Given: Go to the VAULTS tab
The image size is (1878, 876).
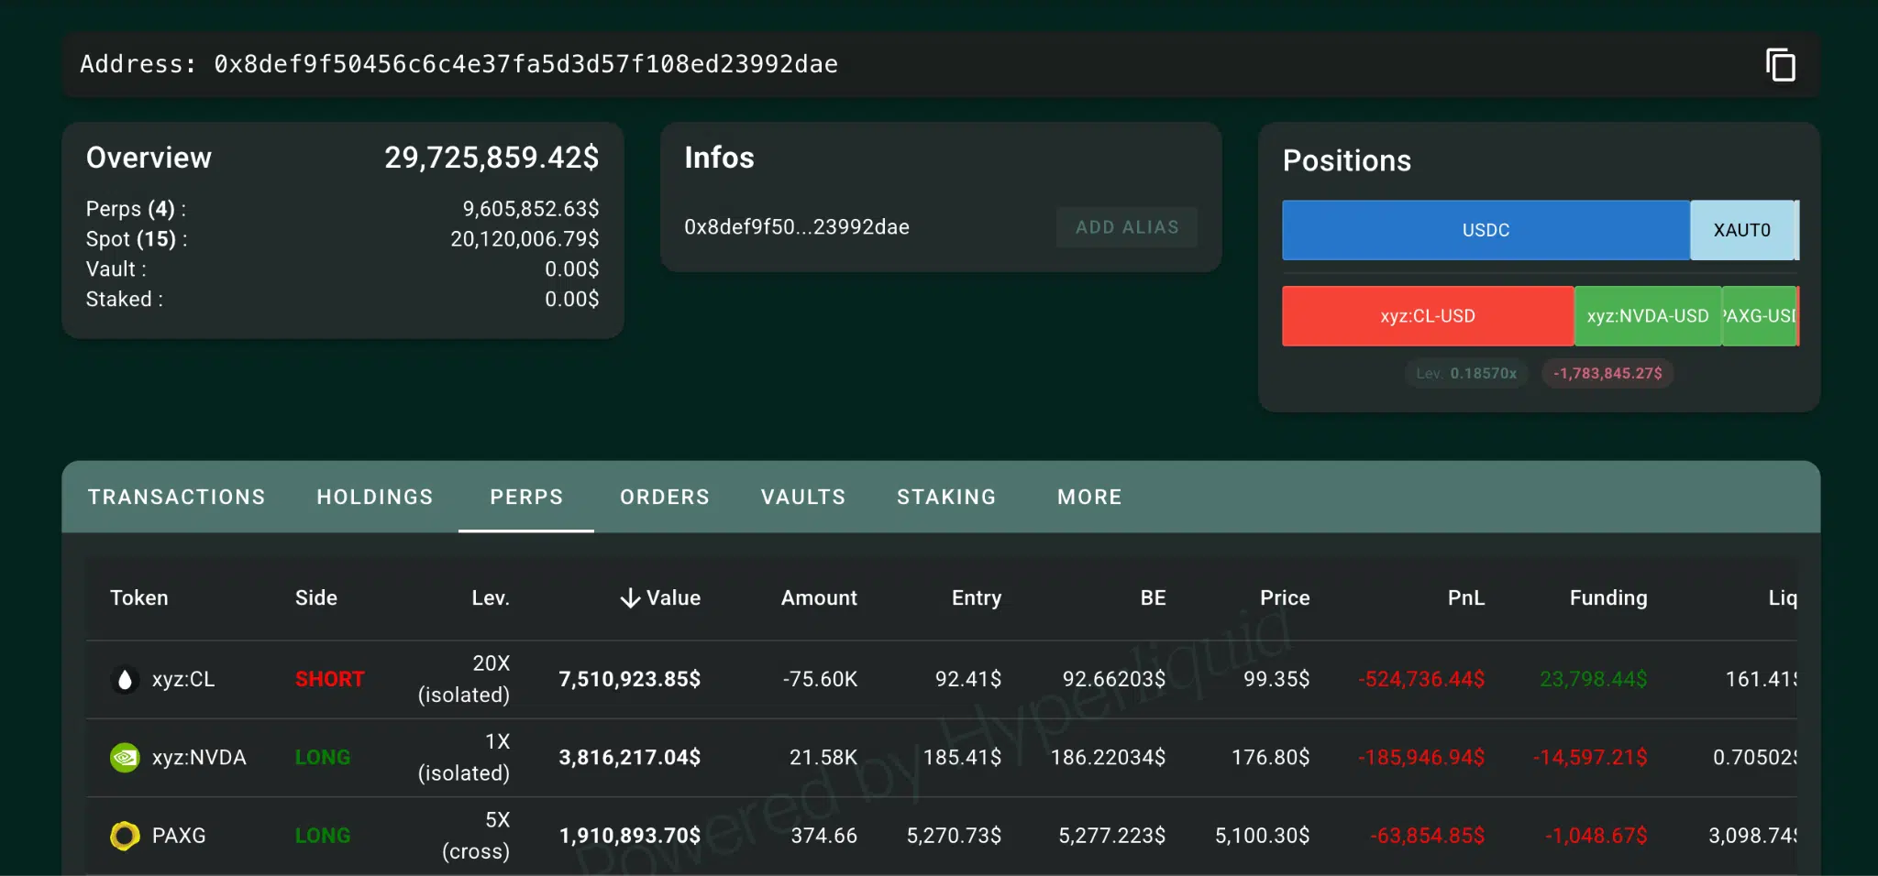Looking at the screenshot, I should (x=802, y=497).
